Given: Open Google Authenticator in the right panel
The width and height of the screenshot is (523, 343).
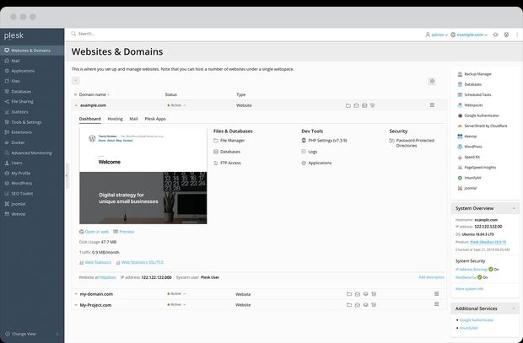Looking at the screenshot, I should coord(483,115).
